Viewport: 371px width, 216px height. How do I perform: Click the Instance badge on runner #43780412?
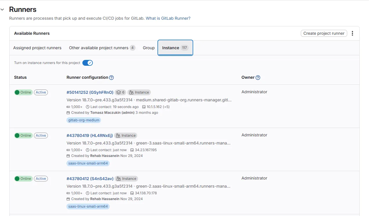[x=126, y=178]
